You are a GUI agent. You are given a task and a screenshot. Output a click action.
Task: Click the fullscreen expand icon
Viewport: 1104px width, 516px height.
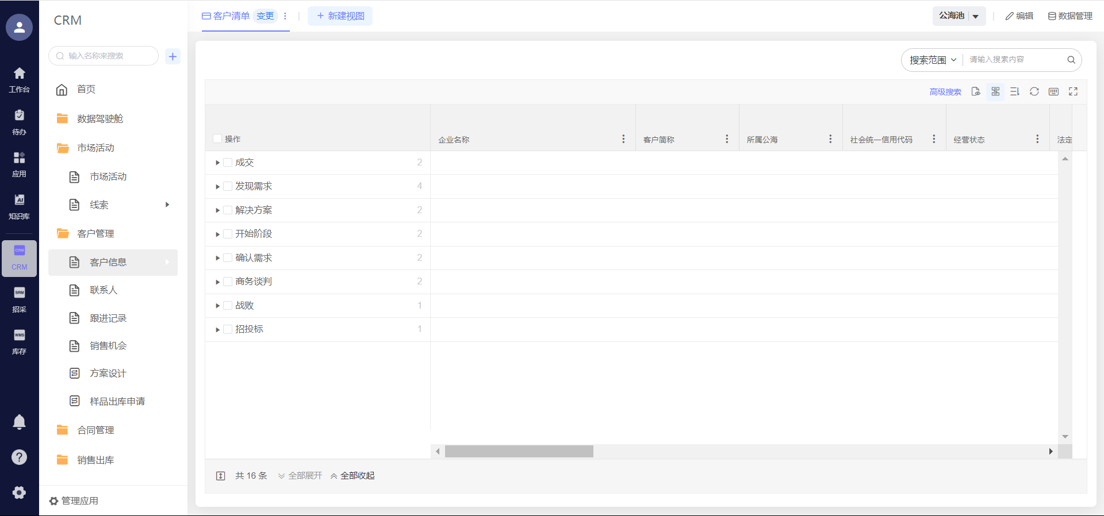tap(1073, 91)
